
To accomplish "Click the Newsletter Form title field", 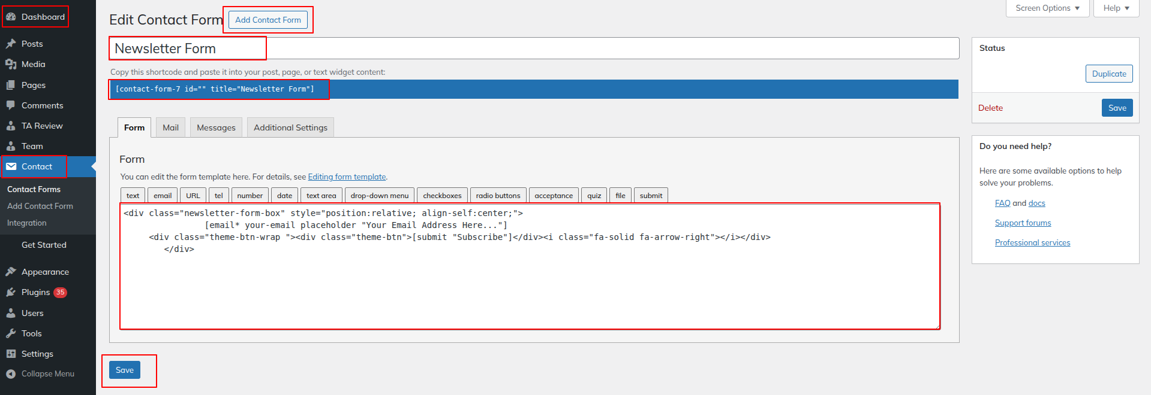I will (534, 48).
